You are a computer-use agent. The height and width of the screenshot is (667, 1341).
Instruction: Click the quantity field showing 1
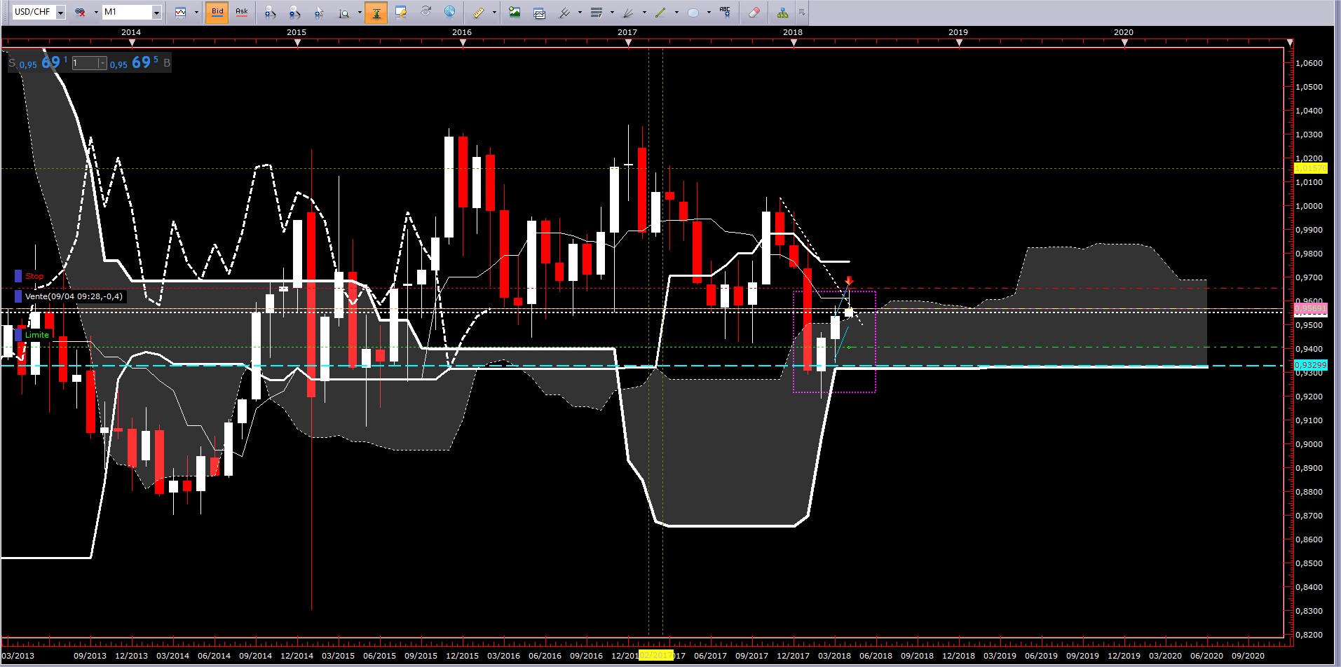[85, 63]
